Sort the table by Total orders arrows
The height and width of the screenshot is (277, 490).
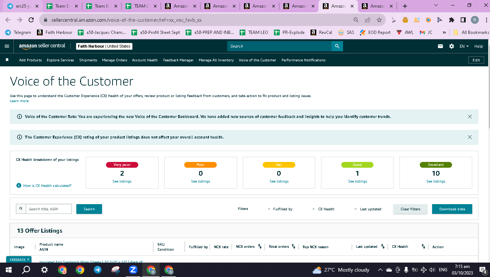(293, 247)
